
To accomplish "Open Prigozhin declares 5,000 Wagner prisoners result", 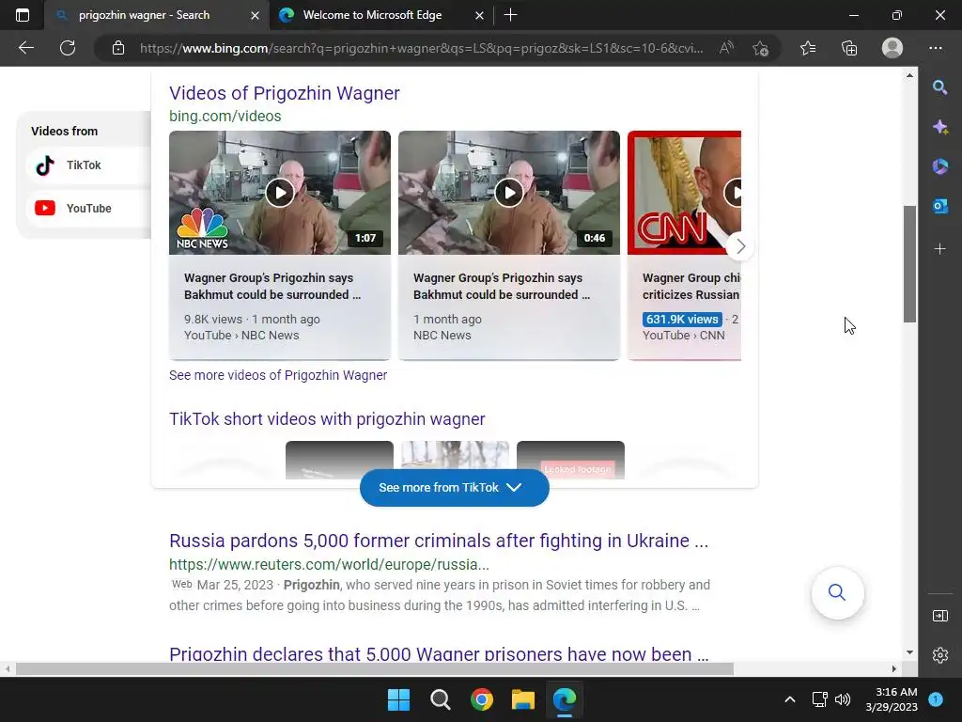I will point(439,654).
